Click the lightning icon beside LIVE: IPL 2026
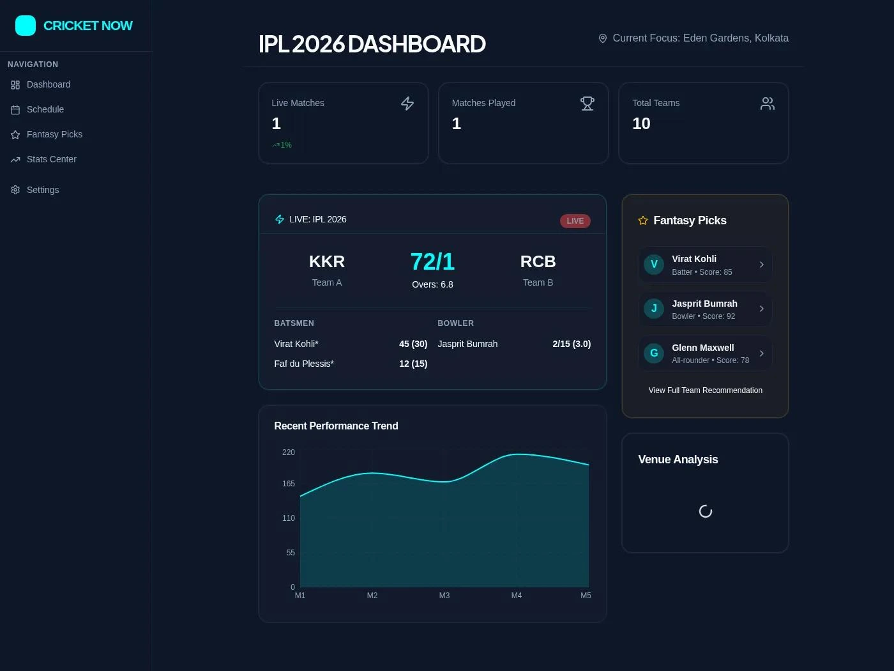 tap(279, 219)
